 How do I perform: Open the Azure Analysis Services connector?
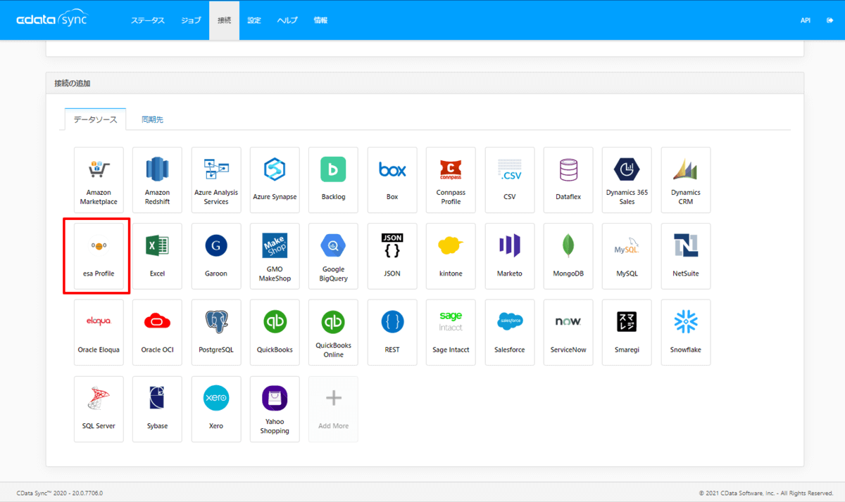point(216,180)
